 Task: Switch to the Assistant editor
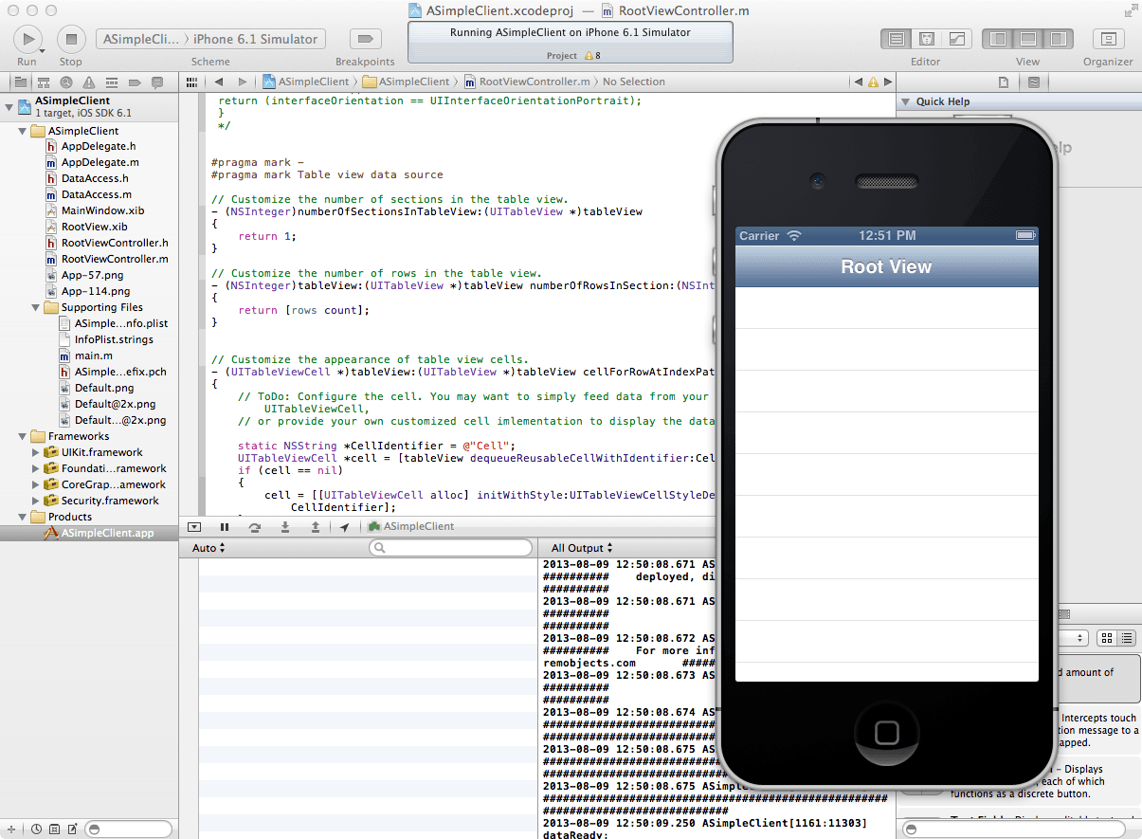[x=926, y=39]
